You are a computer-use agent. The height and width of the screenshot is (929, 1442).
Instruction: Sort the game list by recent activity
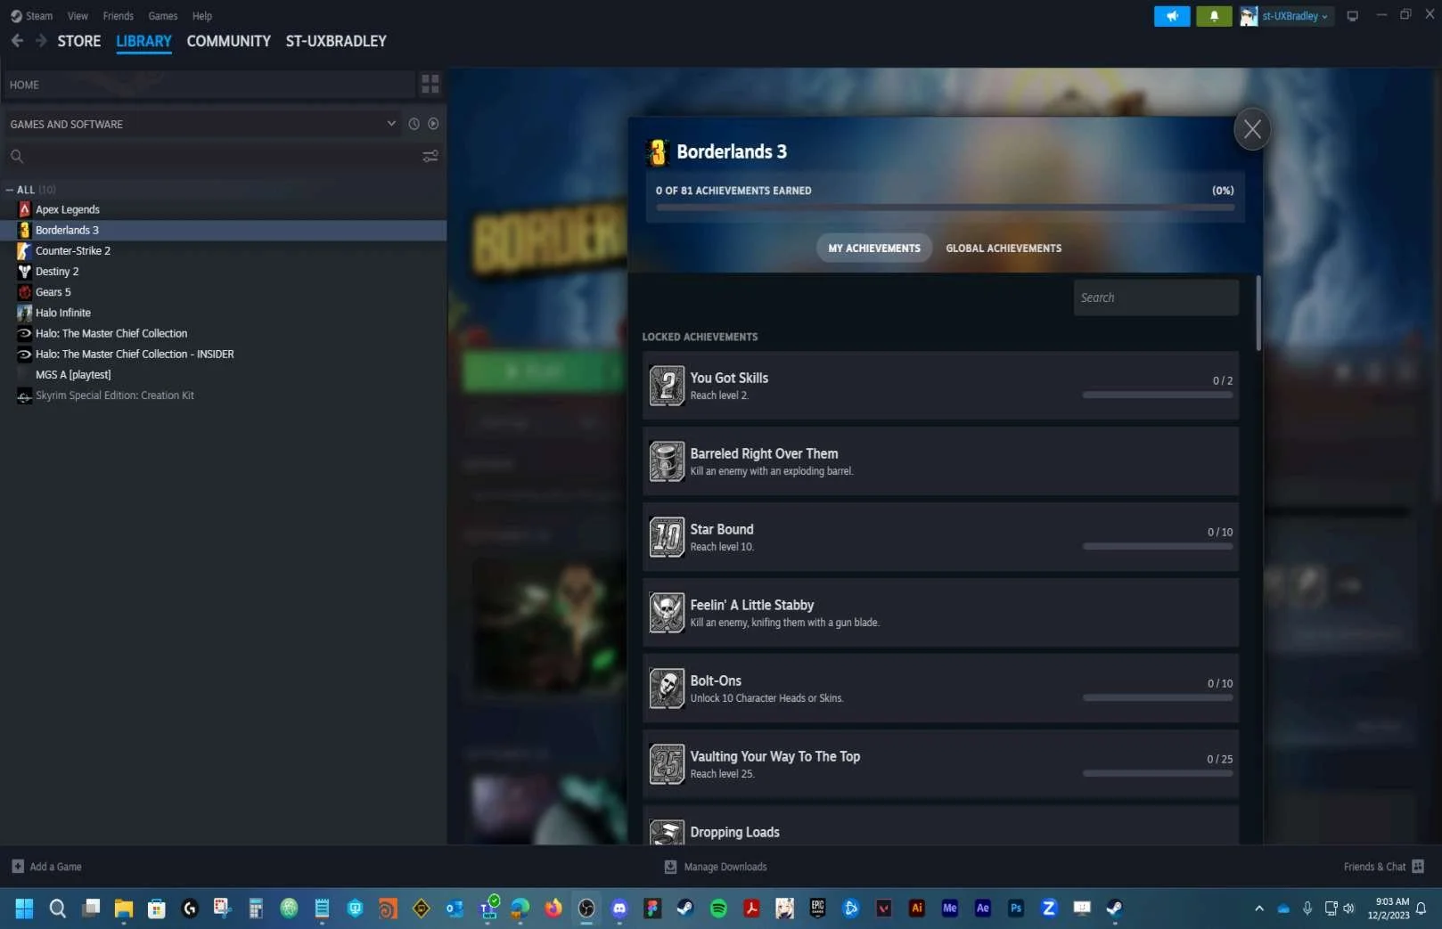[x=414, y=124]
